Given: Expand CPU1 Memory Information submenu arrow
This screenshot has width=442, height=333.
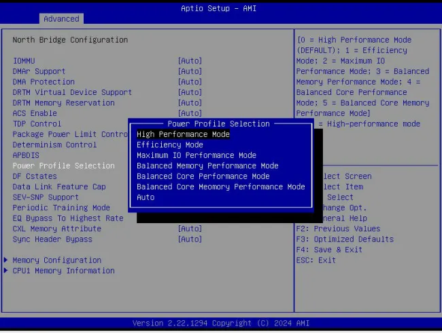Looking at the screenshot, I should pyautogui.click(x=7, y=271).
